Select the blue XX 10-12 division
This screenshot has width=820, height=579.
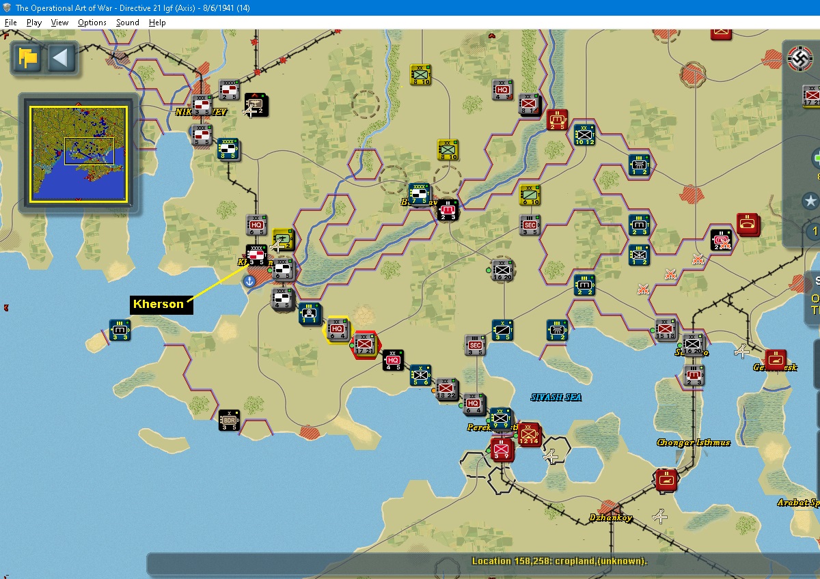click(584, 135)
